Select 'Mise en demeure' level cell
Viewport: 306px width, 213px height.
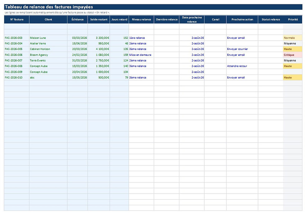click(141, 55)
